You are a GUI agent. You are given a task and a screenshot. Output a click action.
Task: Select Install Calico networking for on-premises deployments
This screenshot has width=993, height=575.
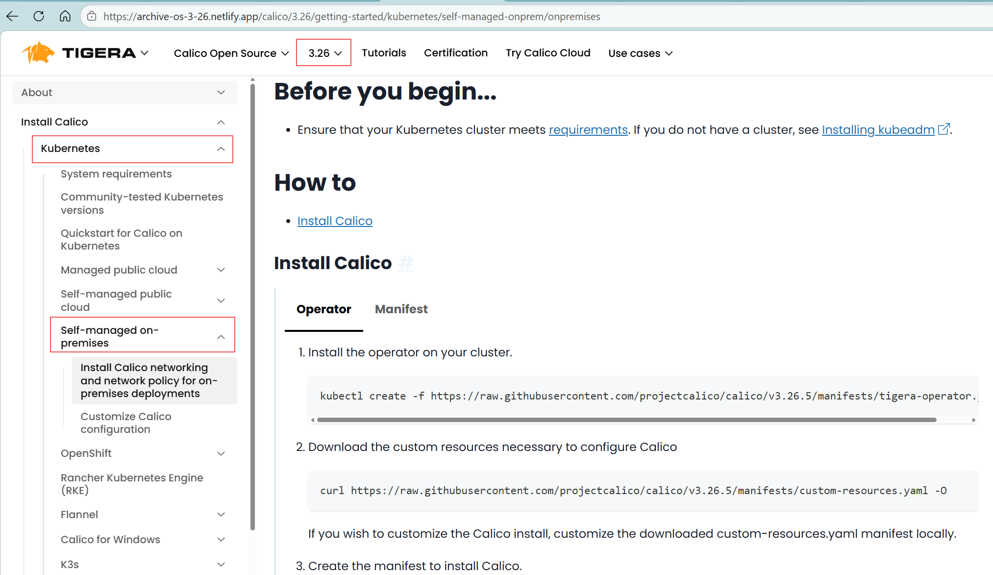(x=154, y=380)
